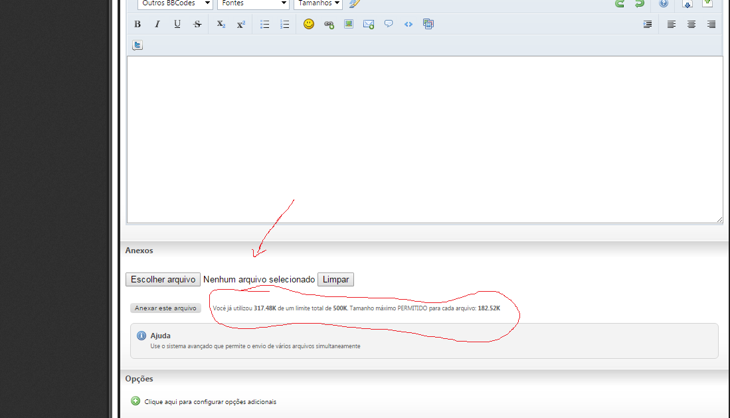Click the pencil text color icon
Viewport: 730px width, 418px height.
tap(355, 3)
